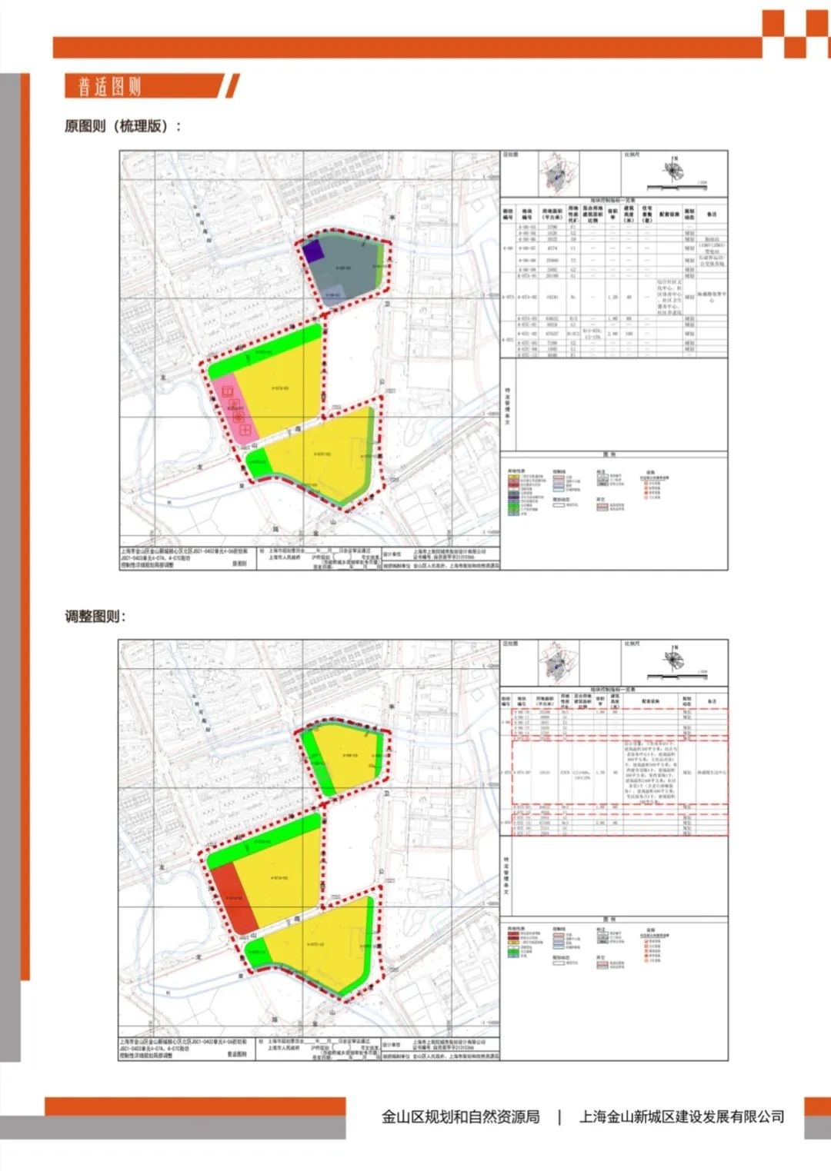Screen dimensions: 831x1171
Task: Click the 比例尺 label in original map
Action: (632, 155)
